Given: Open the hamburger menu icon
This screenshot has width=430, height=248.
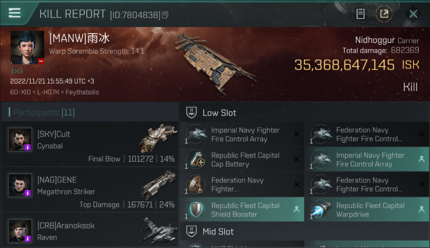Looking at the screenshot, I should (x=15, y=13).
